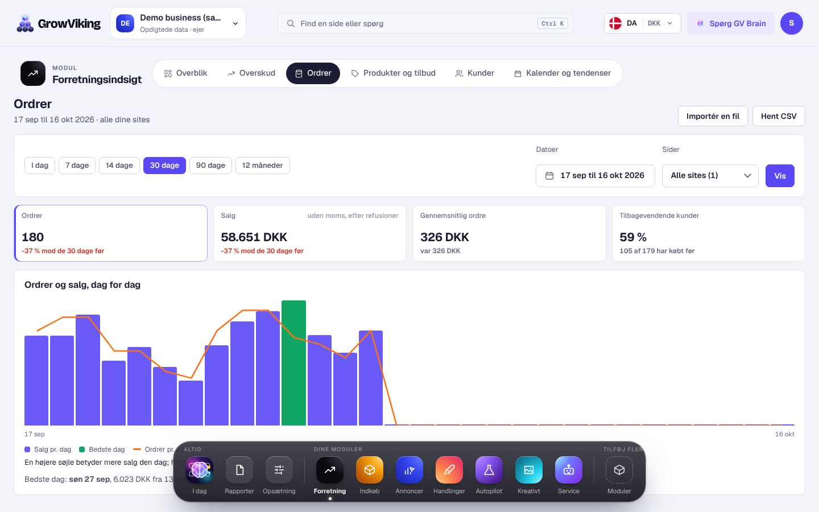Select the 30 dage period filter

[164, 166]
